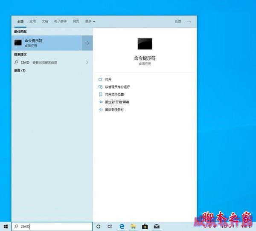Switch to the 文档 tab
256x231 pixels.
45,21
